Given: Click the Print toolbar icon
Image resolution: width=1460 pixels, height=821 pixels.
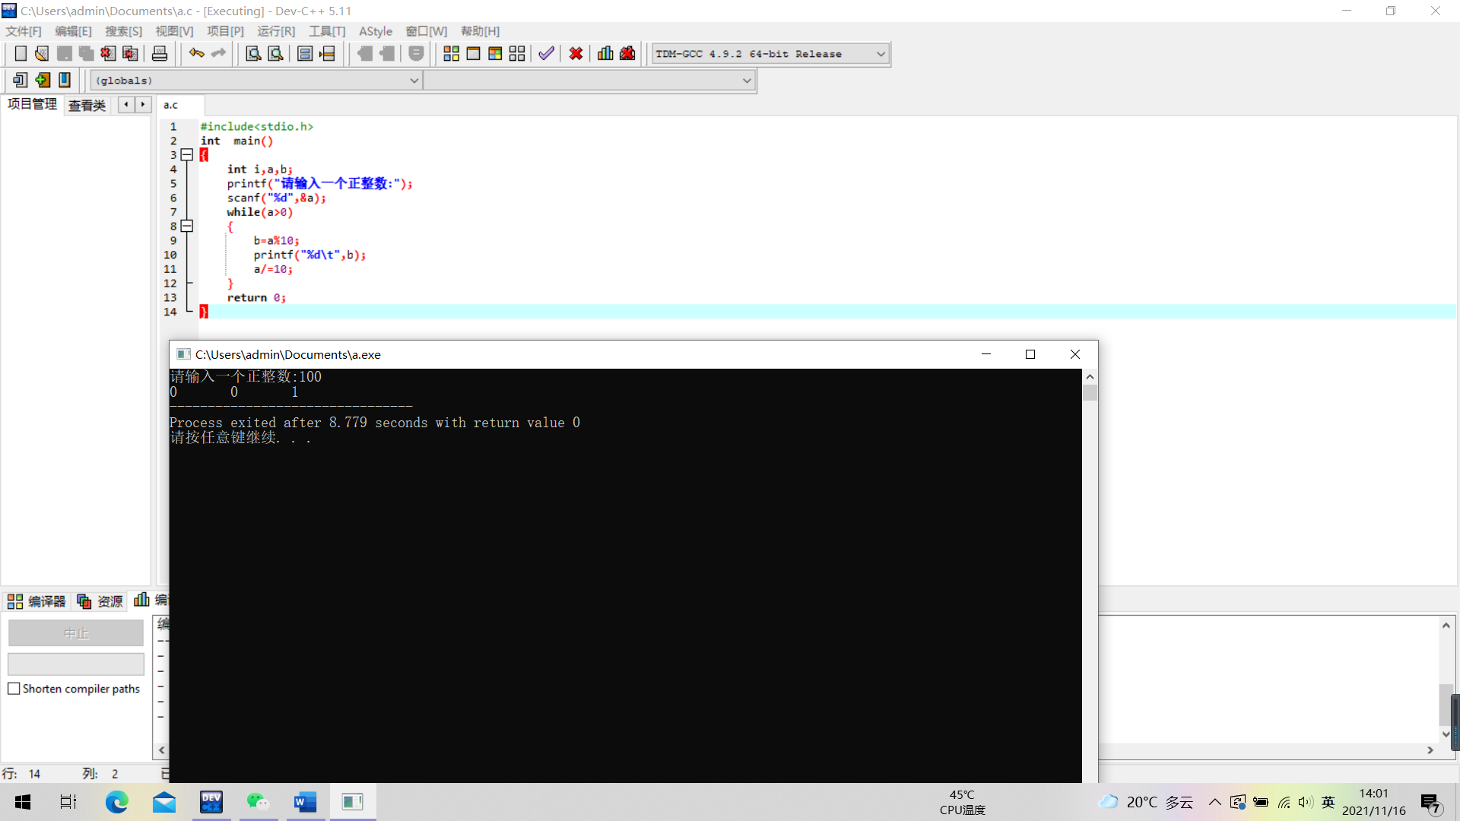Looking at the screenshot, I should (160, 54).
